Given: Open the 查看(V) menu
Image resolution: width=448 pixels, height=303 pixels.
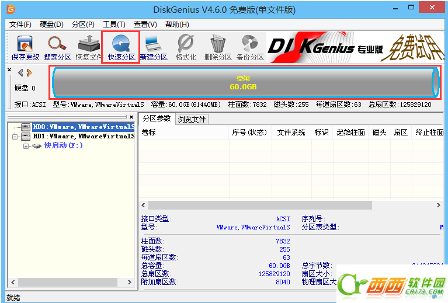Looking at the screenshot, I should pos(145,25).
